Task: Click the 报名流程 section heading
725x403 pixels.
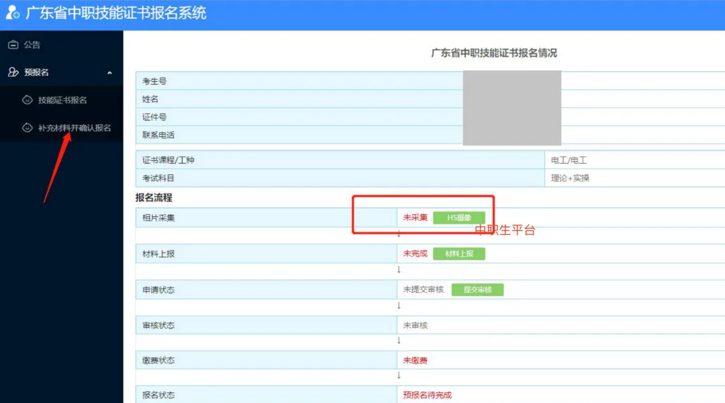Action: pyautogui.click(x=154, y=197)
